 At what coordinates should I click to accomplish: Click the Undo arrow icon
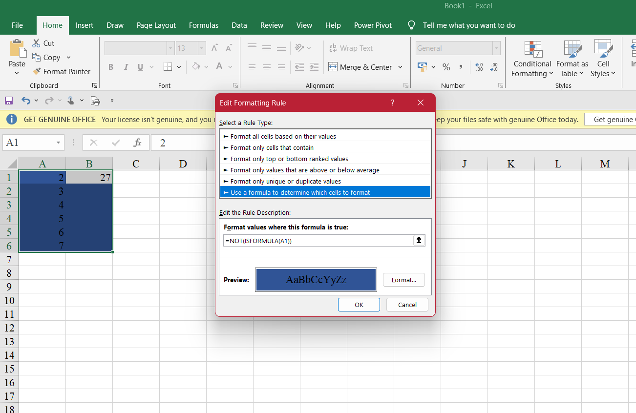(26, 101)
